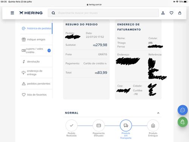
Task: Open indique amigos menu item
Action: (x=36, y=39)
